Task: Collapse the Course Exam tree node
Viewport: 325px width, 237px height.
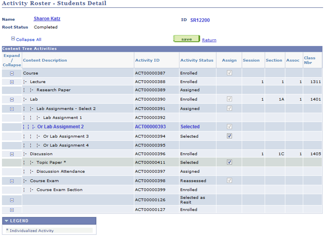Action: click(x=12, y=181)
